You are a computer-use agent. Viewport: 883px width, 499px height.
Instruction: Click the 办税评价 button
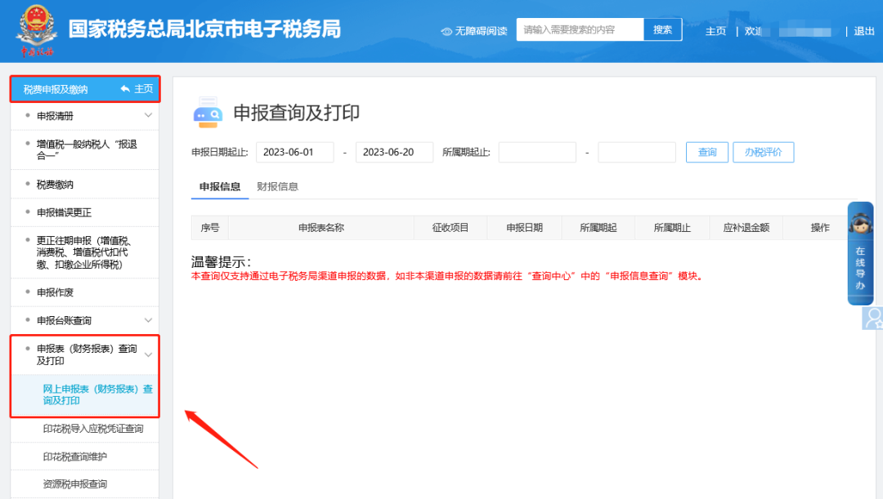click(763, 153)
